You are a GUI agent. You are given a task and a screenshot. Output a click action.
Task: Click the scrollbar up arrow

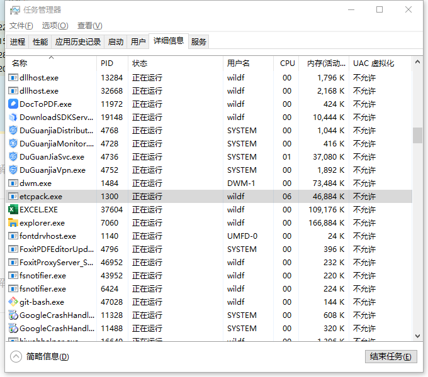(417, 62)
